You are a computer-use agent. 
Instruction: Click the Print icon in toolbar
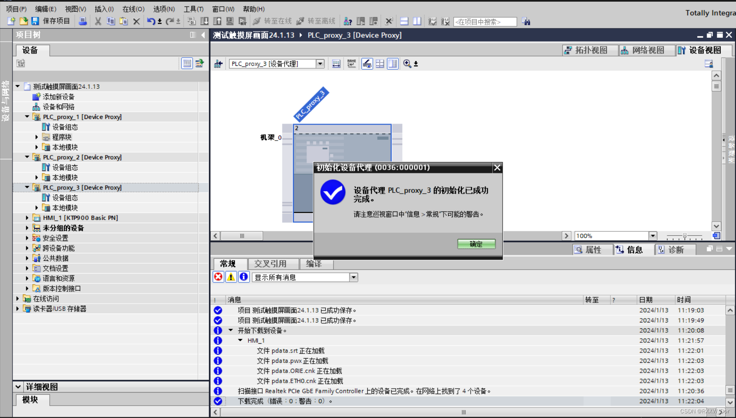(83, 21)
